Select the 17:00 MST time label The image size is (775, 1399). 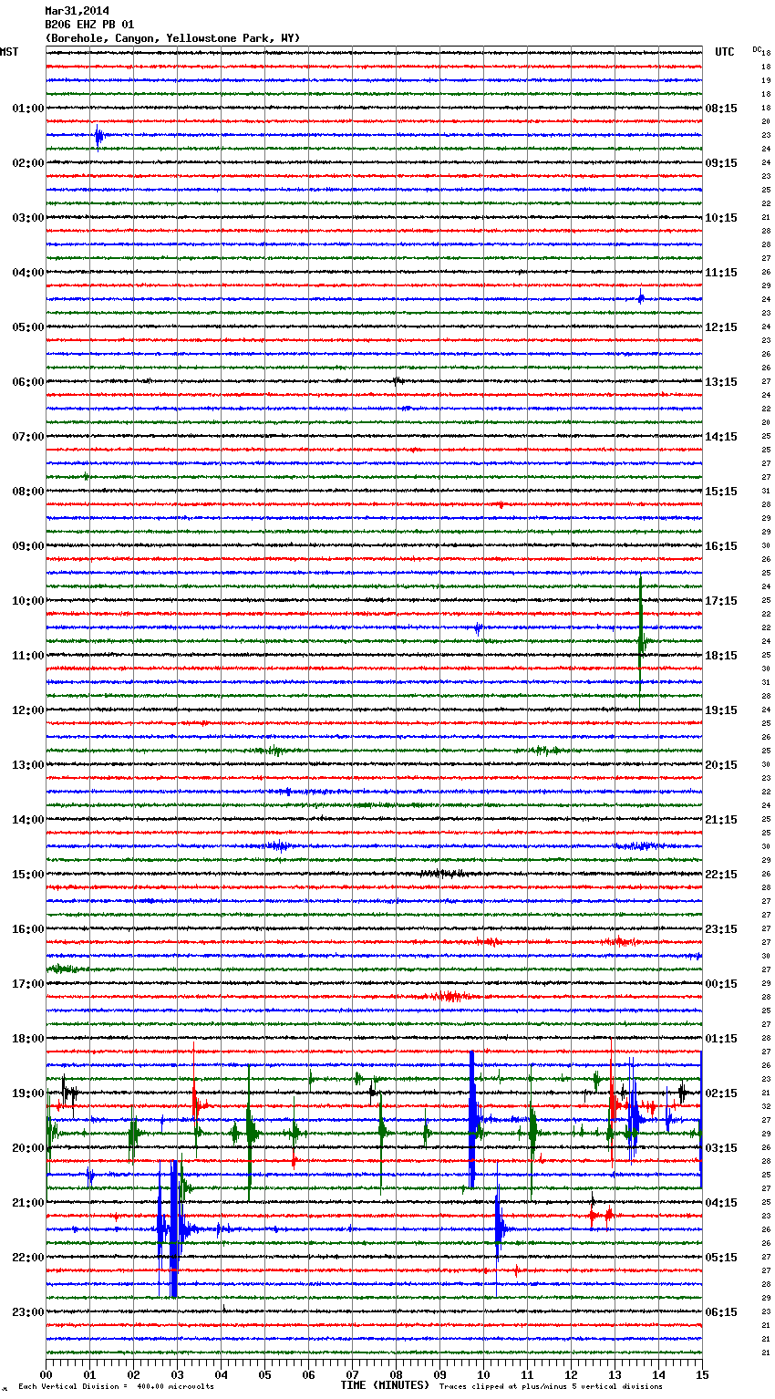pyautogui.click(x=28, y=984)
